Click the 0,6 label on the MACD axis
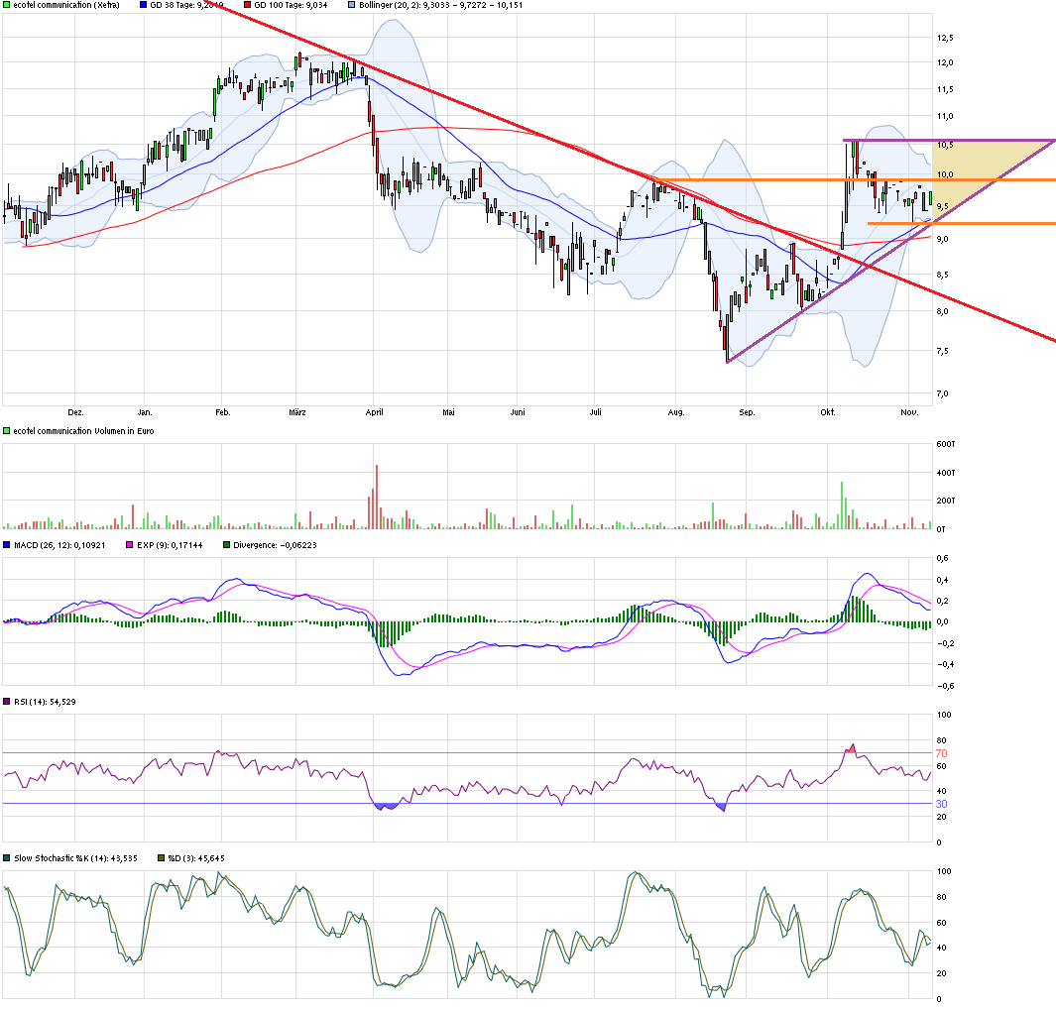The width and height of the screenshot is (1056, 1009). click(943, 558)
